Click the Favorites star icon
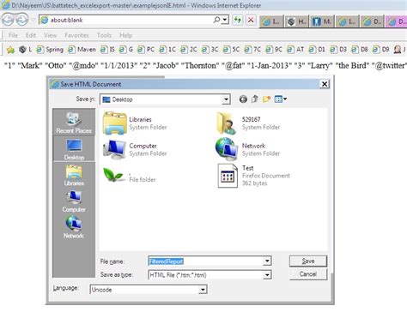 [10, 50]
